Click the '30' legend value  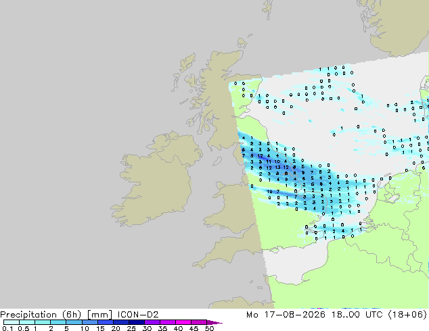(x=147, y=328)
